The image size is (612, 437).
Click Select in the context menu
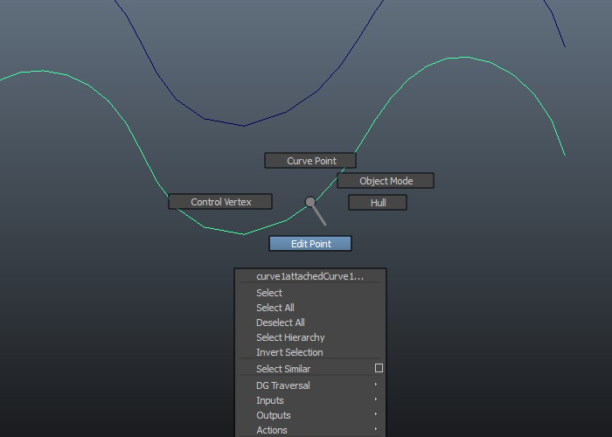310,293
